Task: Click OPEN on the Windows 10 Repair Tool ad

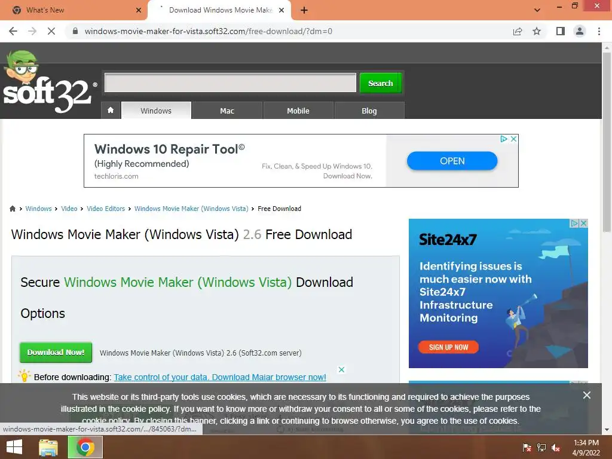Action: (x=452, y=161)
